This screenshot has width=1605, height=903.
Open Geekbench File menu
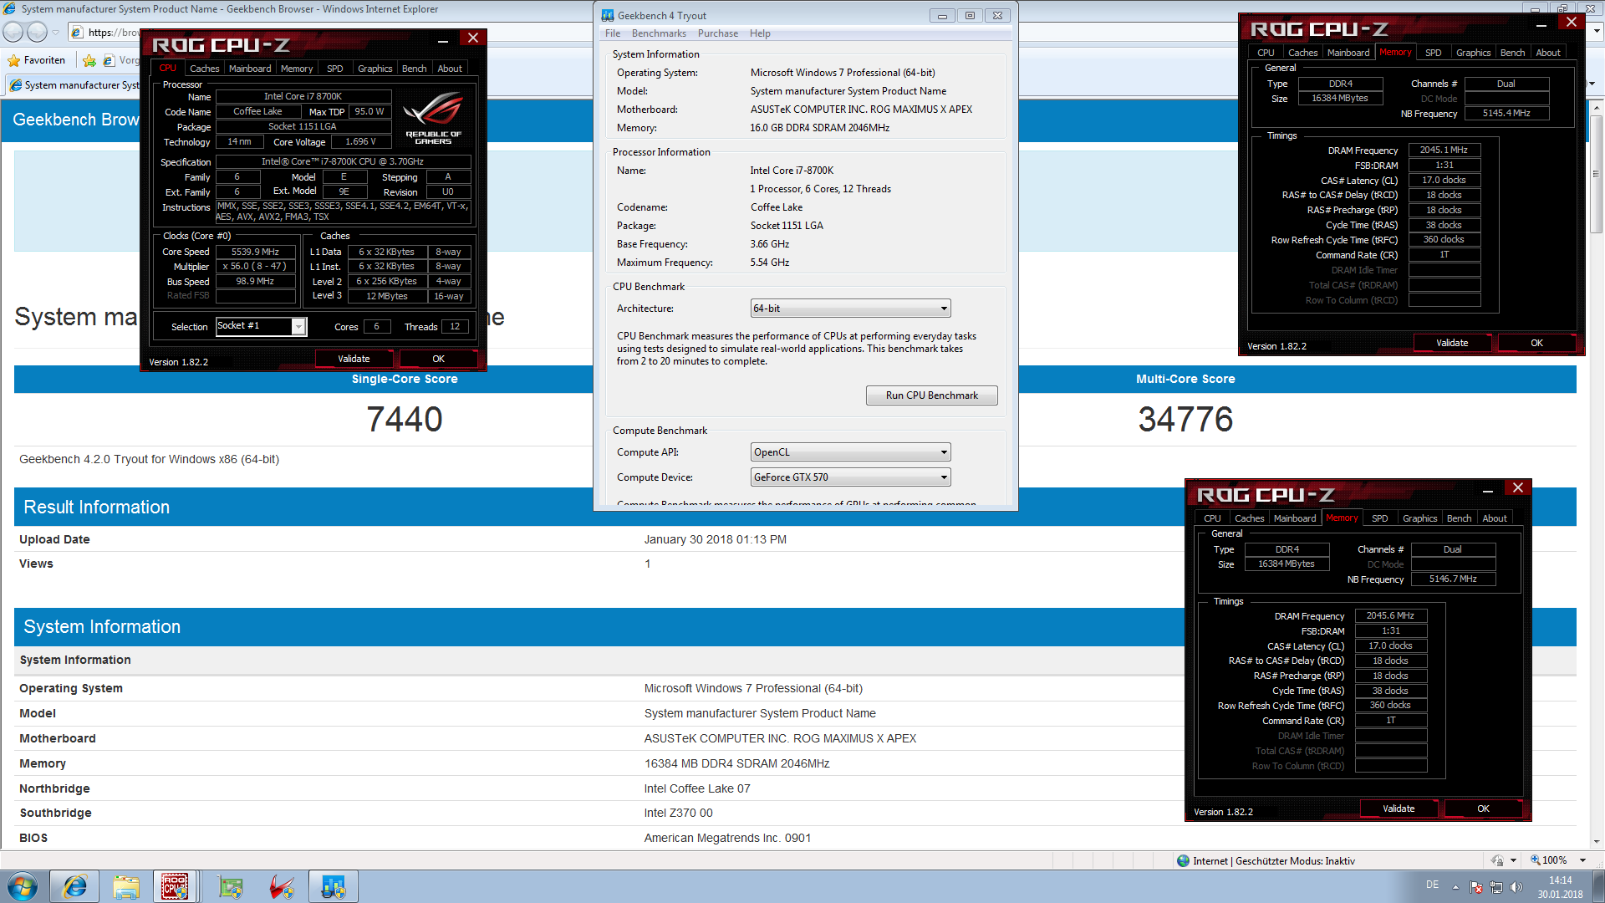(613, 33)
